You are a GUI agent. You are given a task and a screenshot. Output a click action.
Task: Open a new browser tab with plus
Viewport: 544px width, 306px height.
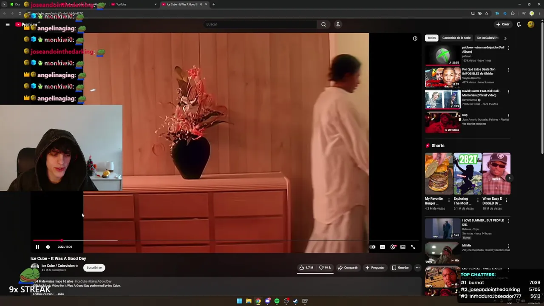[214, 4]
